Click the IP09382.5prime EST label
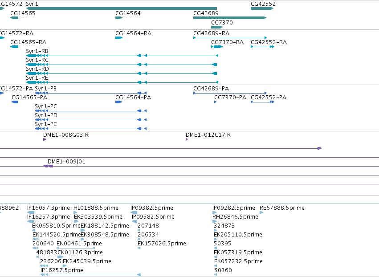This screenshot has height=277, width=379. pos(152,208)
